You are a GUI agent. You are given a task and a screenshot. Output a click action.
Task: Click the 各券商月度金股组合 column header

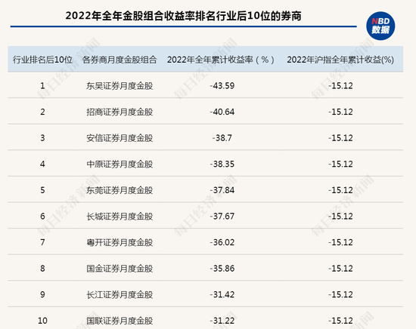(120, 60)
